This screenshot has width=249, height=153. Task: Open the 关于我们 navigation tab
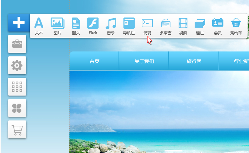[144, 61]
